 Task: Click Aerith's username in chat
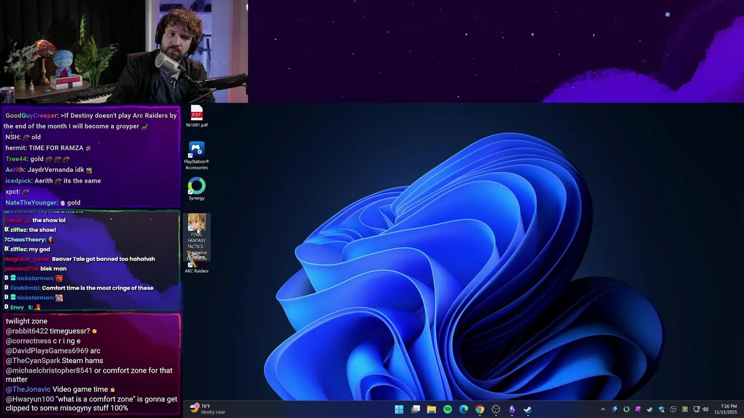pyautogui.click(x=15, y=170)
